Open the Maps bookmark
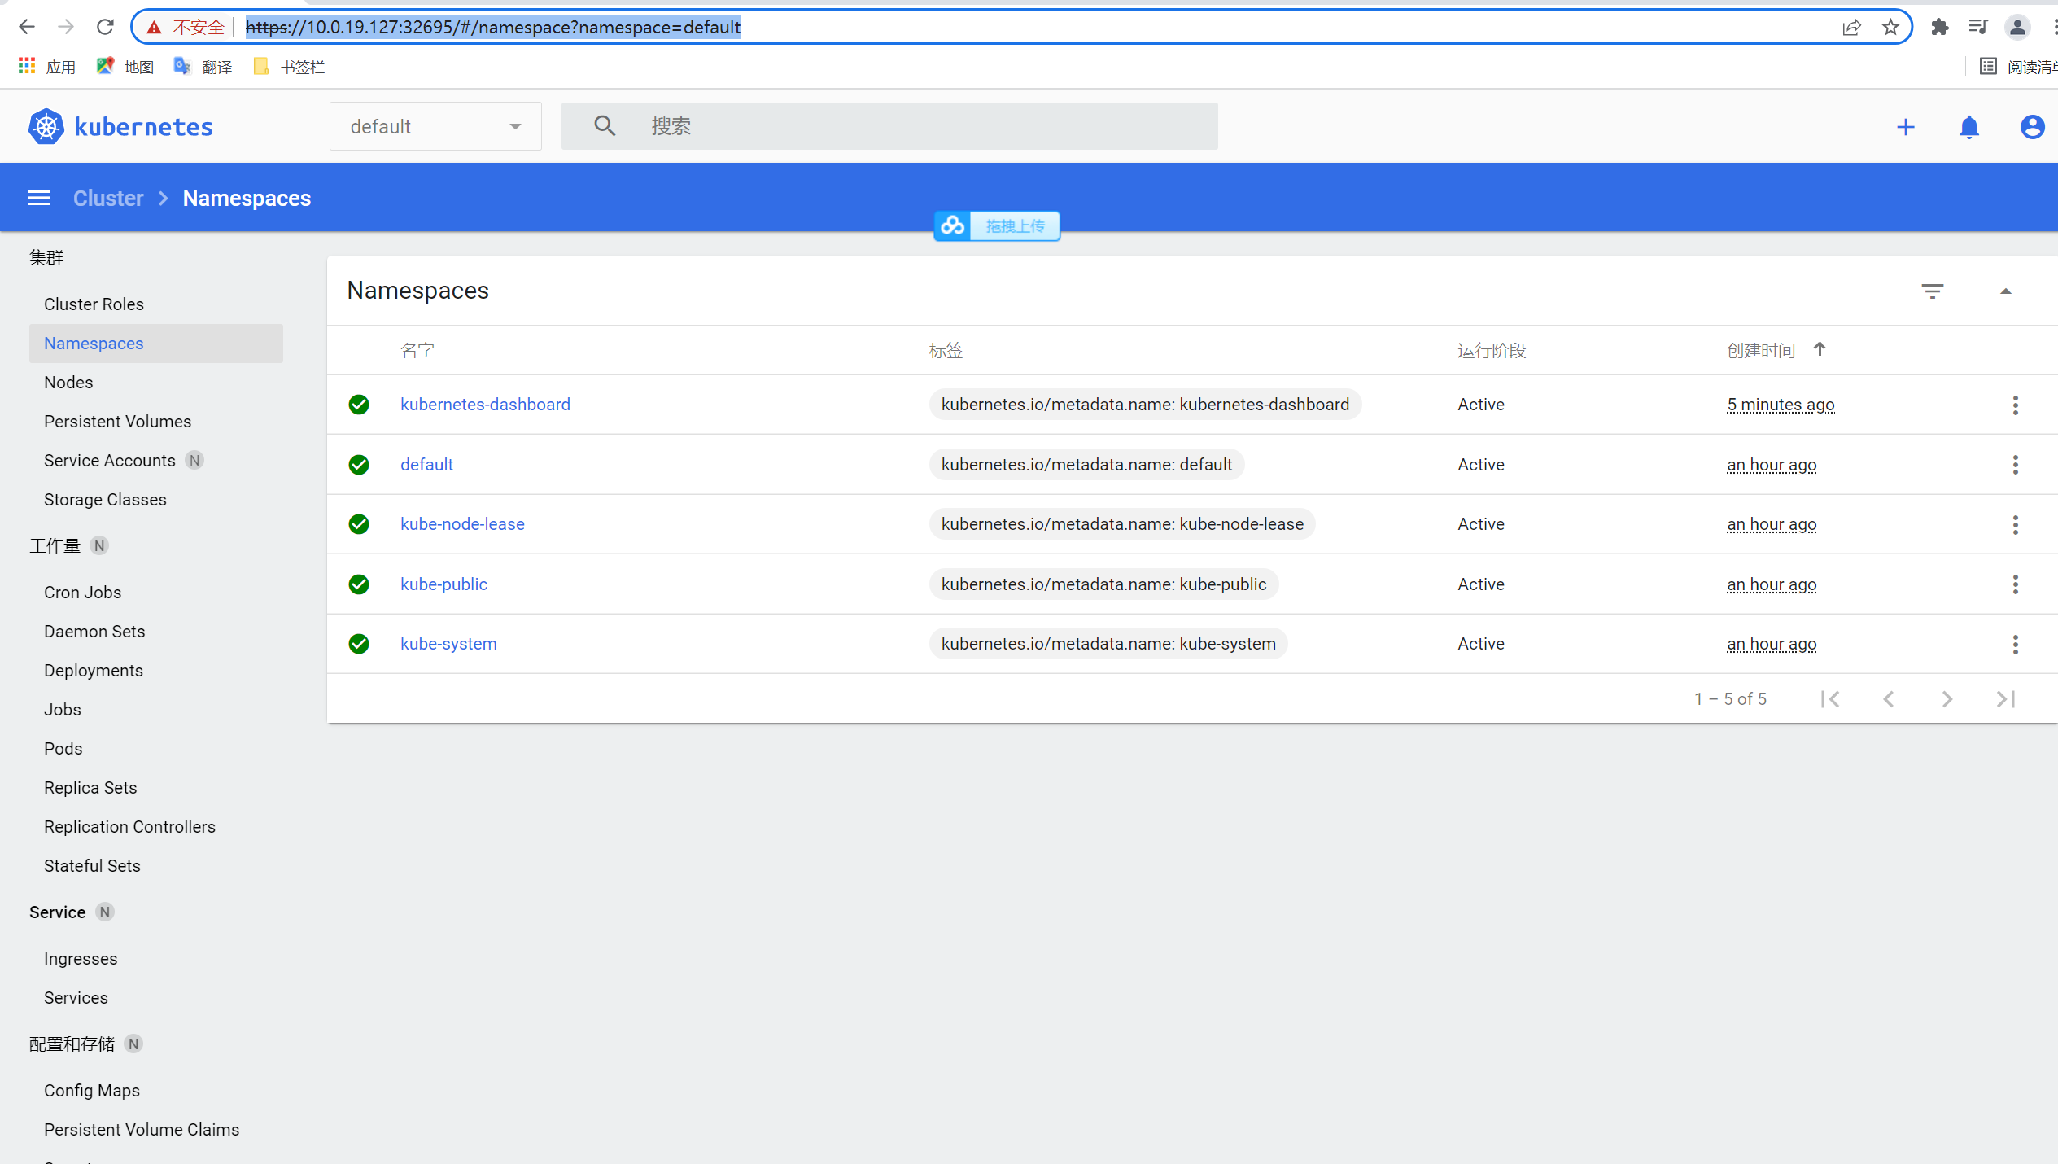This screenshot has height=1164, width=2058. [125, 66]
